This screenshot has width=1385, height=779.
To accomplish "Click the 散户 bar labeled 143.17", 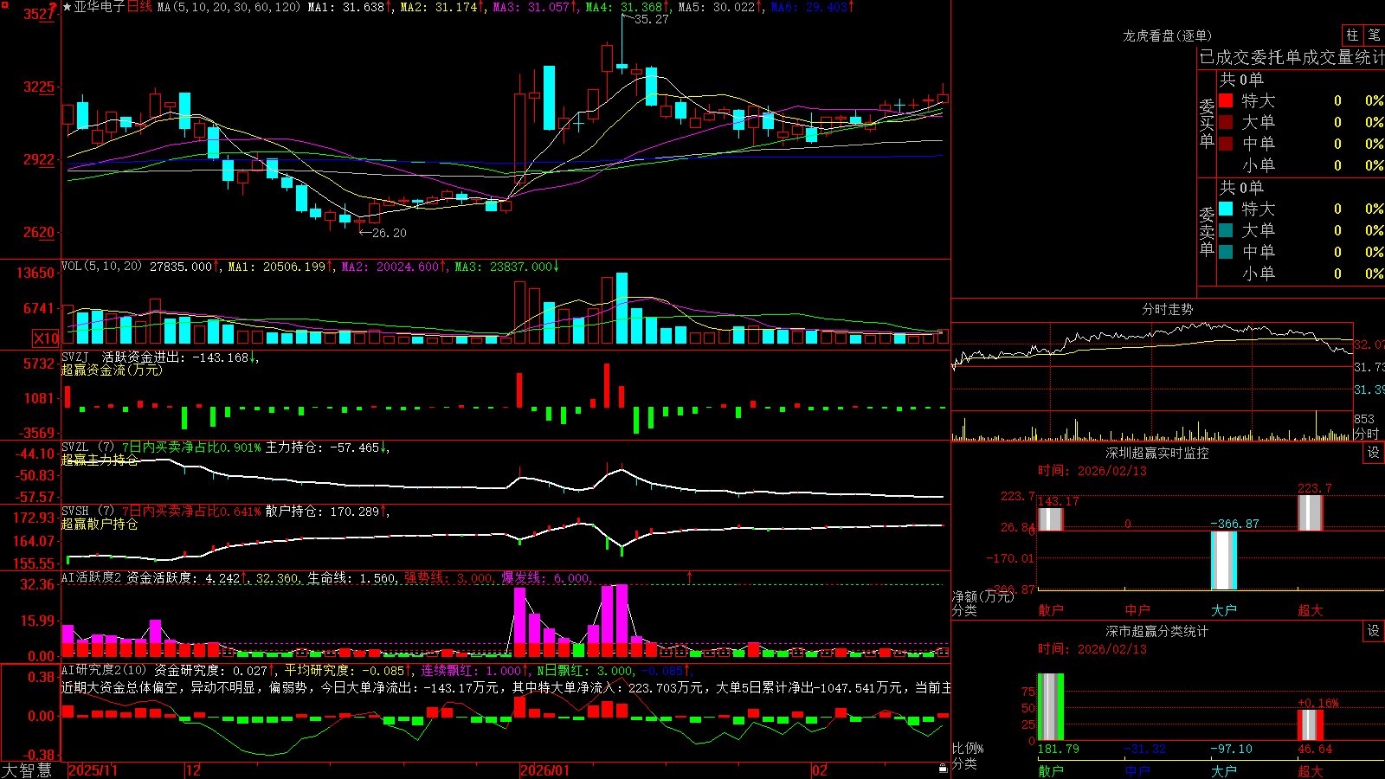I will [x=1050, y=519].
